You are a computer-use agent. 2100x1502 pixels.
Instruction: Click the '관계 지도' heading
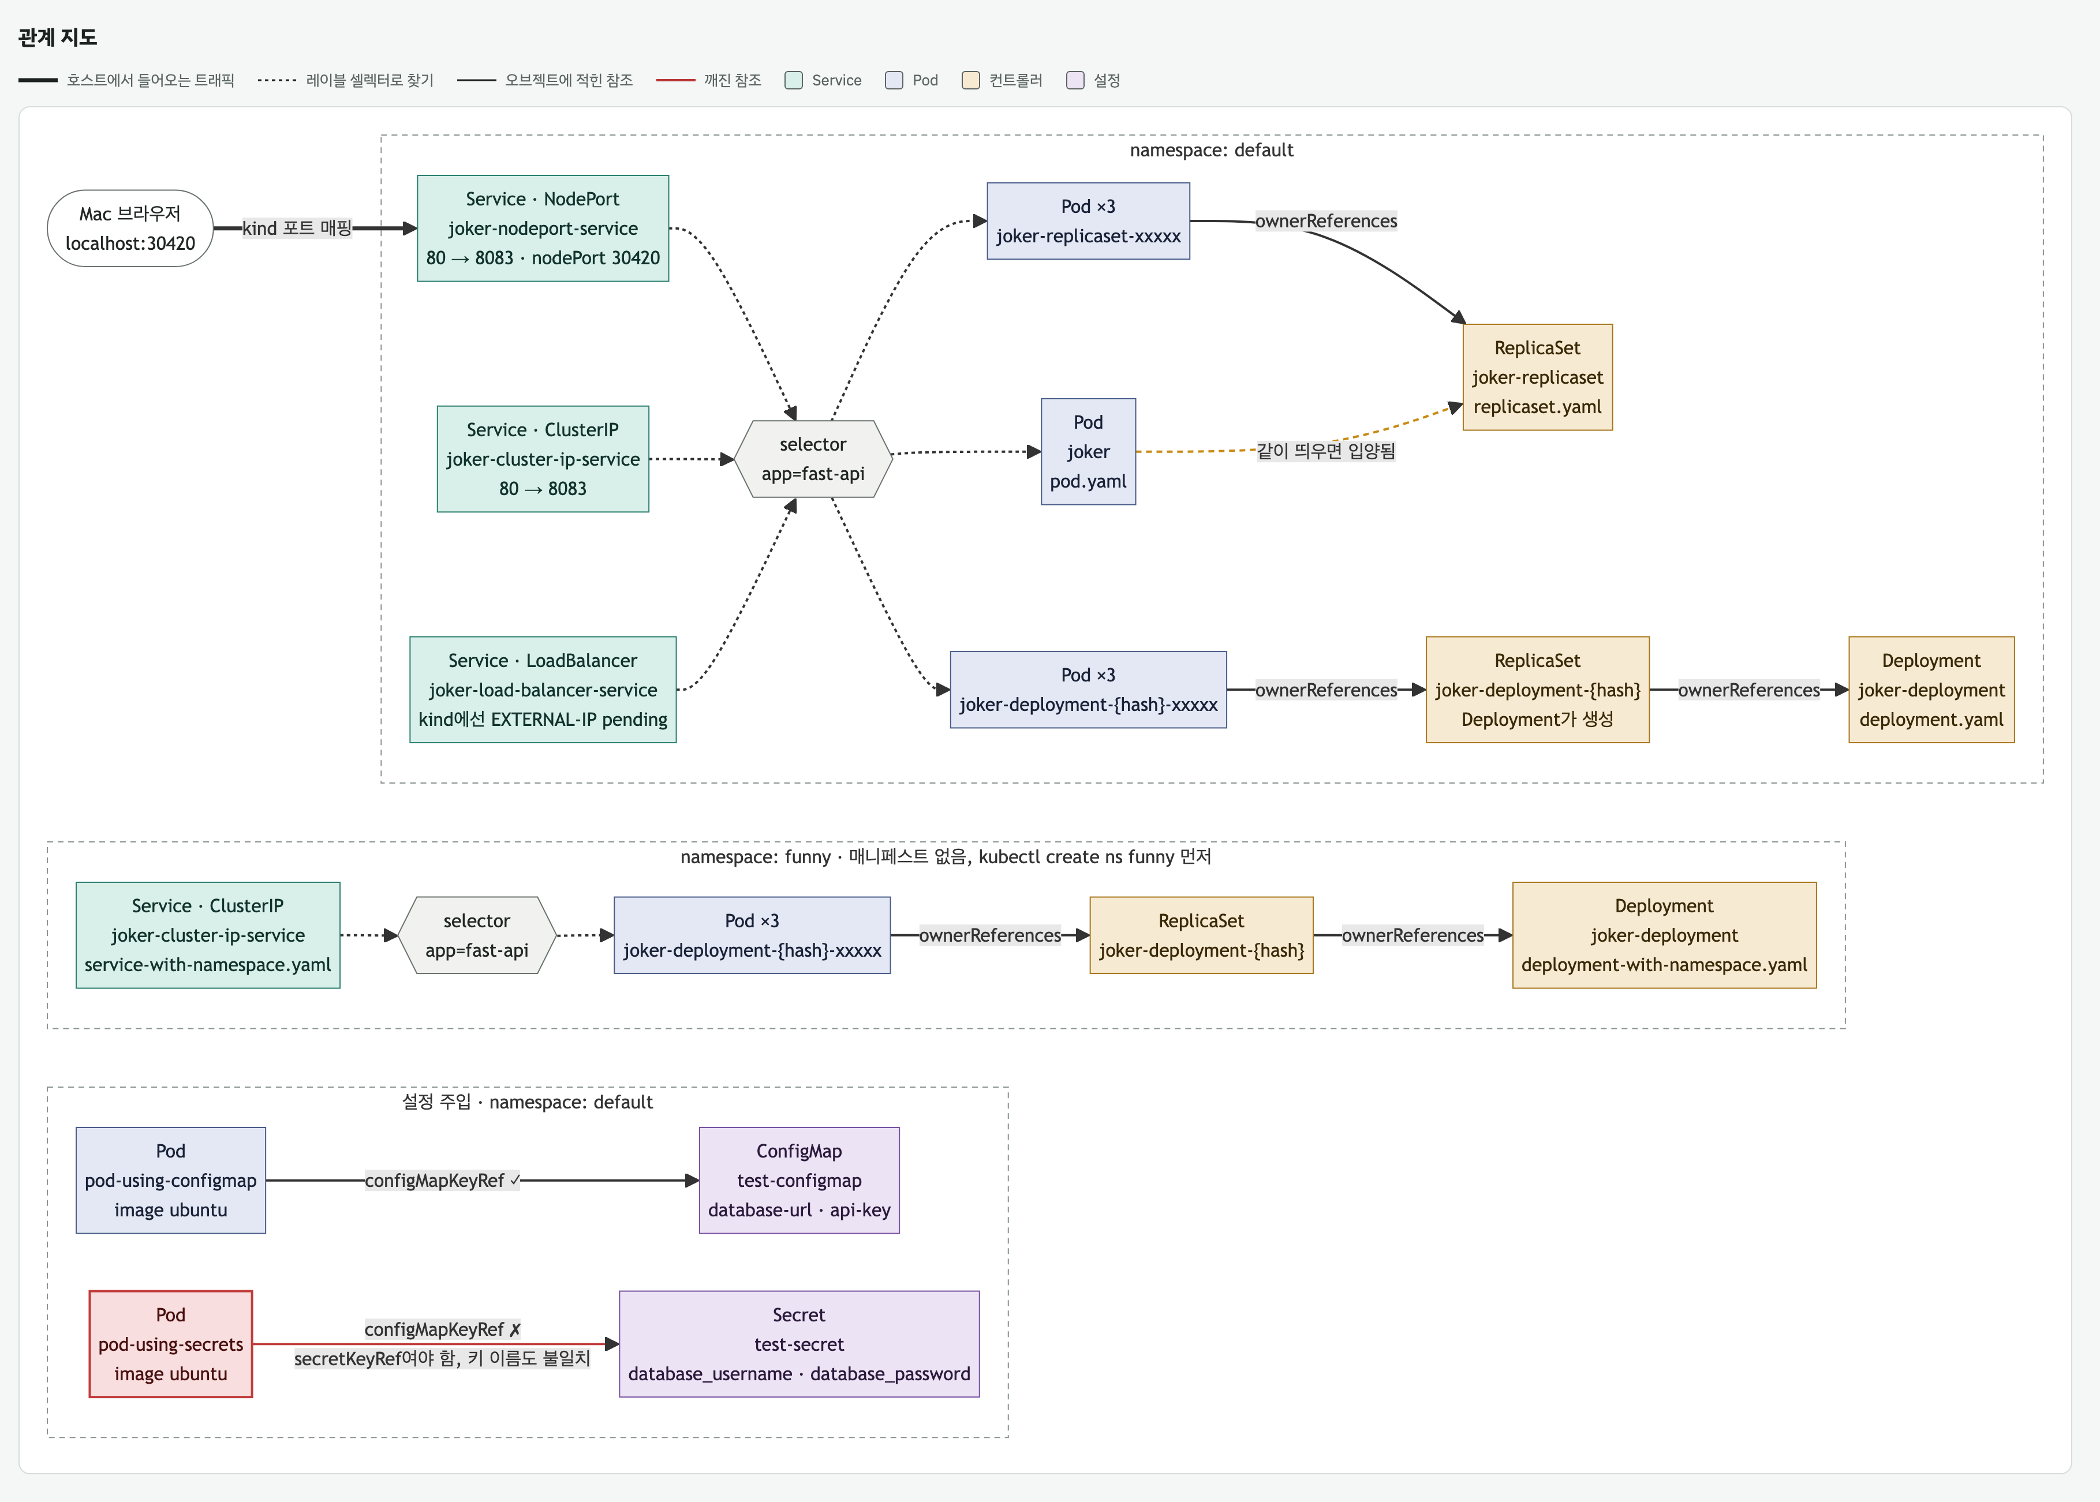point(57,37)
